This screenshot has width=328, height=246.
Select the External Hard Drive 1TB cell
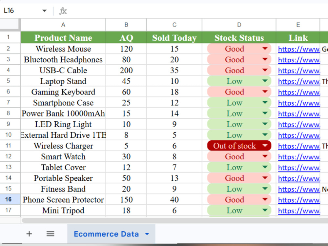coord(63,135)
